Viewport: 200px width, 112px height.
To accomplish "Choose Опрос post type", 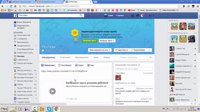I will [79, 65].
